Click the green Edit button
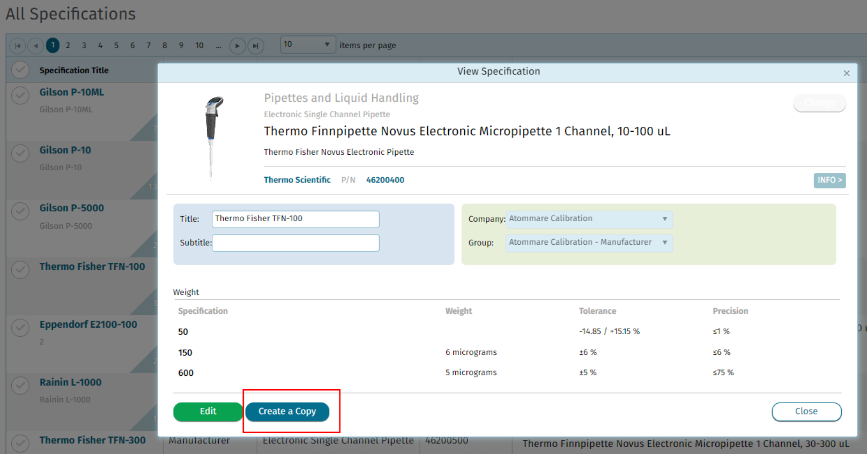The width and height of the screenshot is (867, 454). pyautogui.click(x=208, y=412)
